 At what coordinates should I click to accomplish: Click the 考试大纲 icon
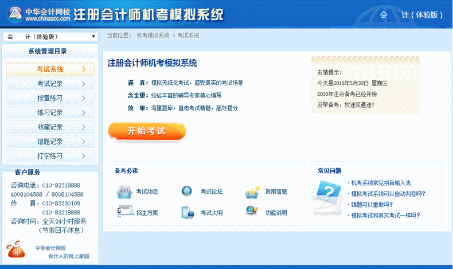188,212
